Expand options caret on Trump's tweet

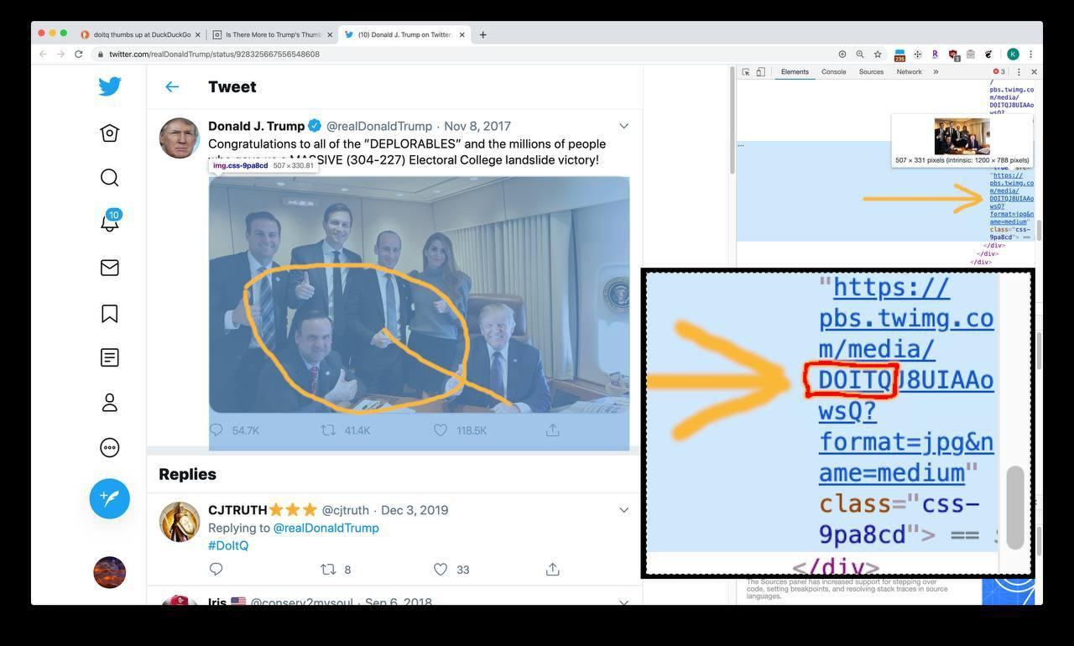click(623, 126)
